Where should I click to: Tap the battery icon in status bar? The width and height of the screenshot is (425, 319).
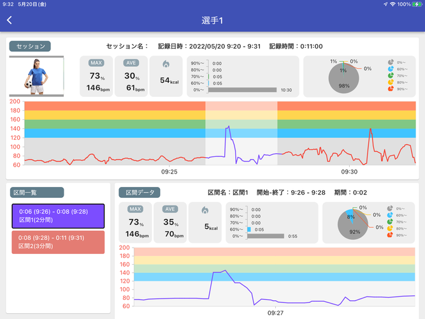417,4
